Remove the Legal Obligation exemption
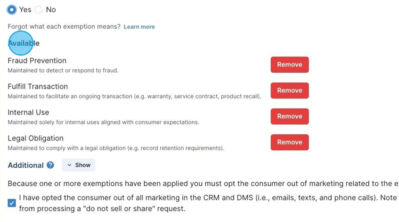The image size is (399, 222). pos(289,142)
